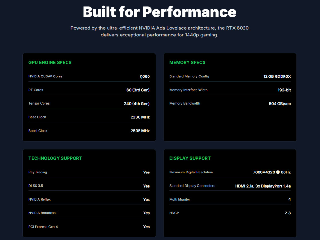Select the 'Ray Tracing' label

click(x=38, y=172)
